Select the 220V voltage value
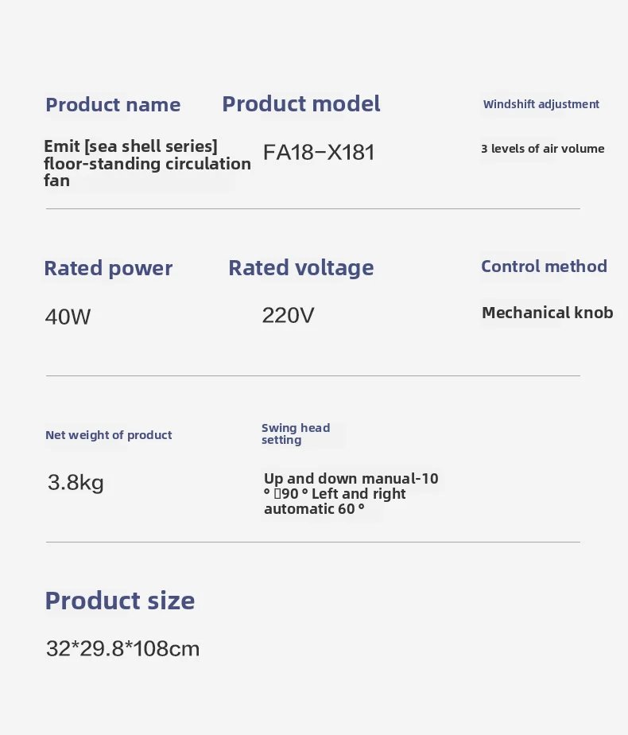Screen dimensions: 628x735 coord(288,316)
